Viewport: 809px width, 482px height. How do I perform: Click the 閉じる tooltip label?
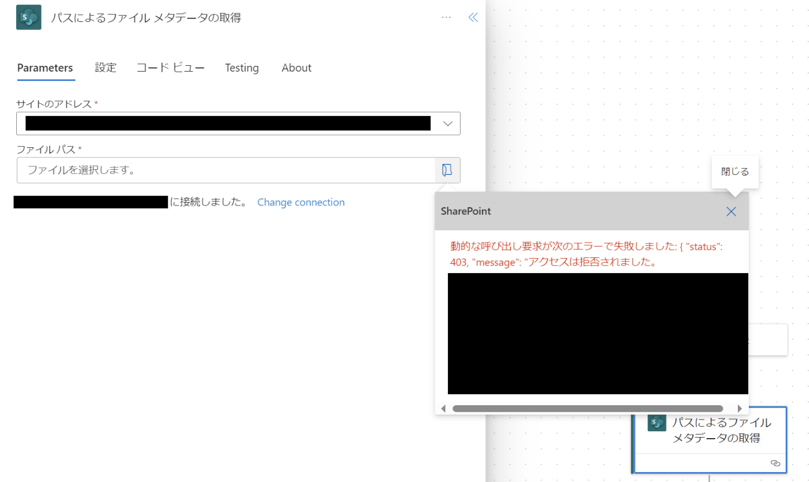(x=735, y=171)
